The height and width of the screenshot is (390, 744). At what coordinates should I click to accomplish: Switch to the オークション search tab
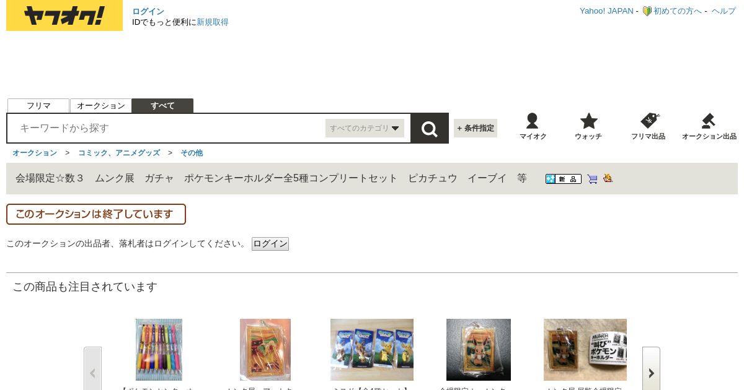click(101, 106)
